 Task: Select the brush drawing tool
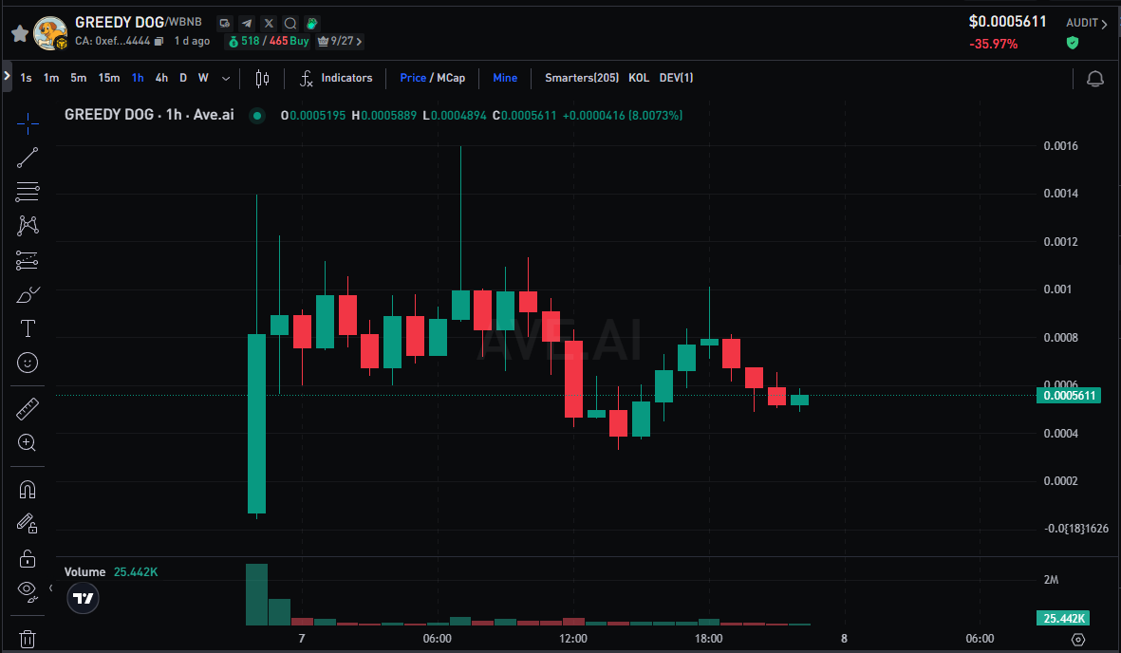coord(28,294)
